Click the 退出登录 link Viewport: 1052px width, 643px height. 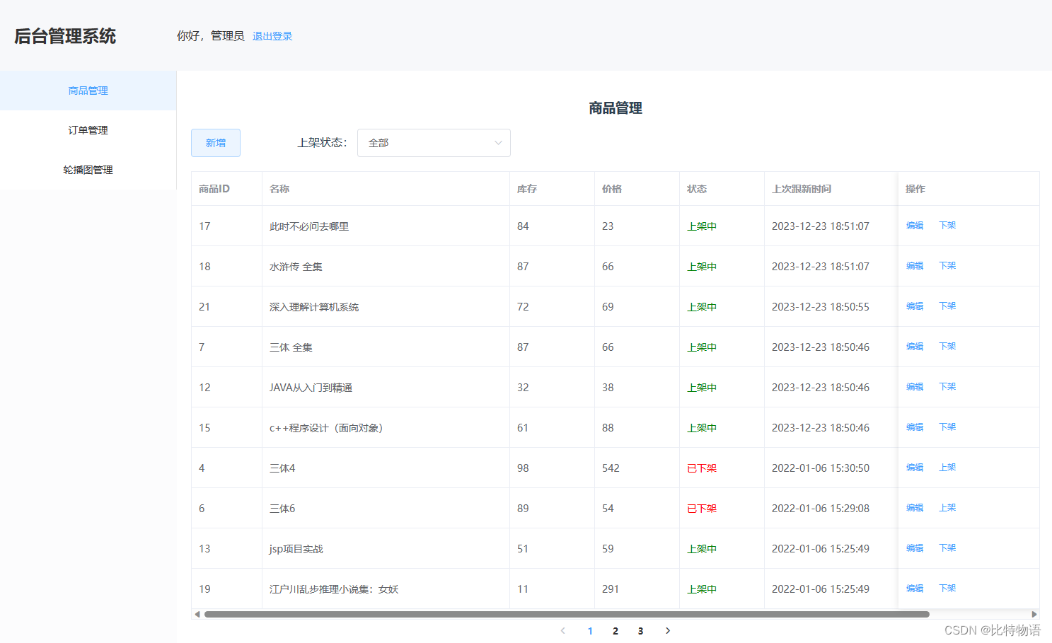(272, 36)
